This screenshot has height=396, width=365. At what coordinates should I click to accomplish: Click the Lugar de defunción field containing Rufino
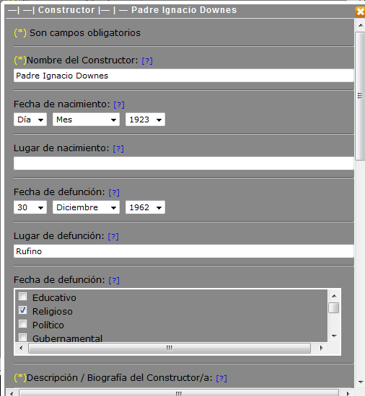click(184, 251)
